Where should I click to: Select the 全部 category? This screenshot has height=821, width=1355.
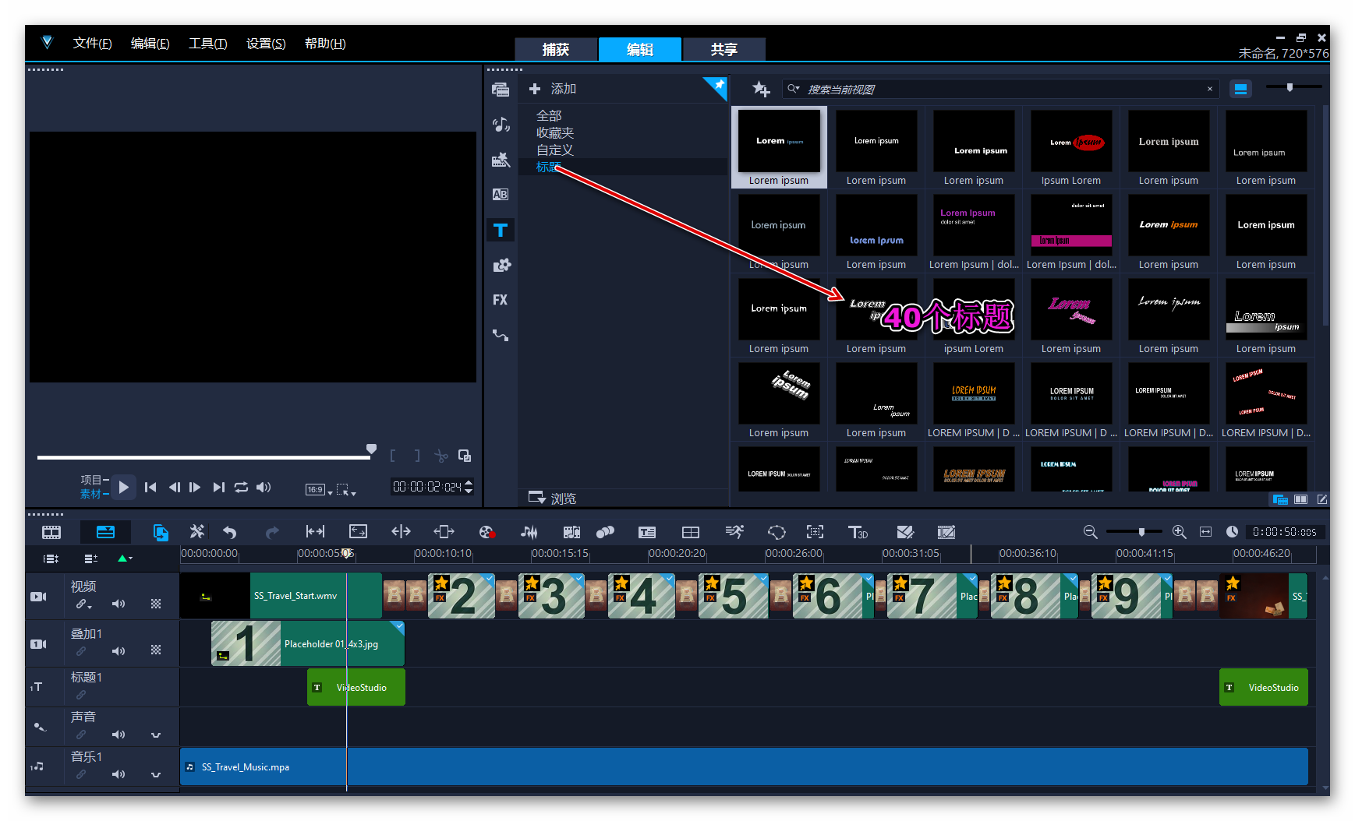click(549, 115)
